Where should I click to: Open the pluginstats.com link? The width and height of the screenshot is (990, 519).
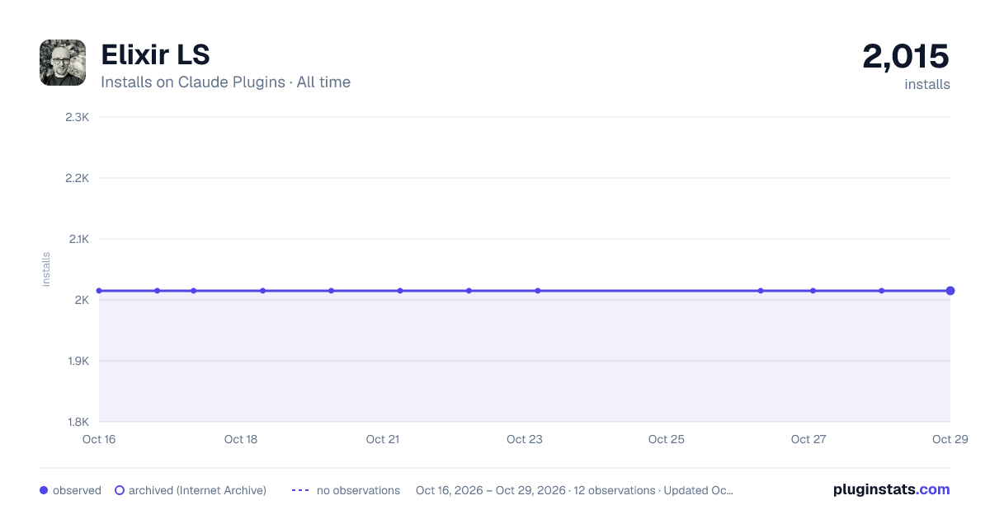[892, 489]
